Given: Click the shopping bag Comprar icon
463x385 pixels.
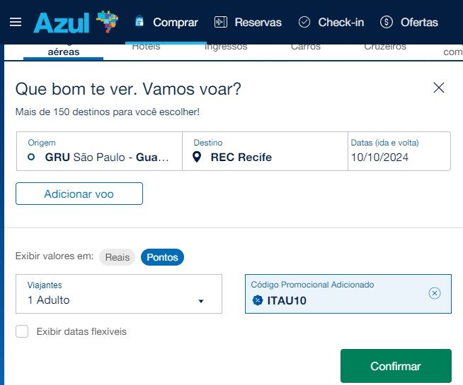Looking at the screenshot, I should [139, 21].
